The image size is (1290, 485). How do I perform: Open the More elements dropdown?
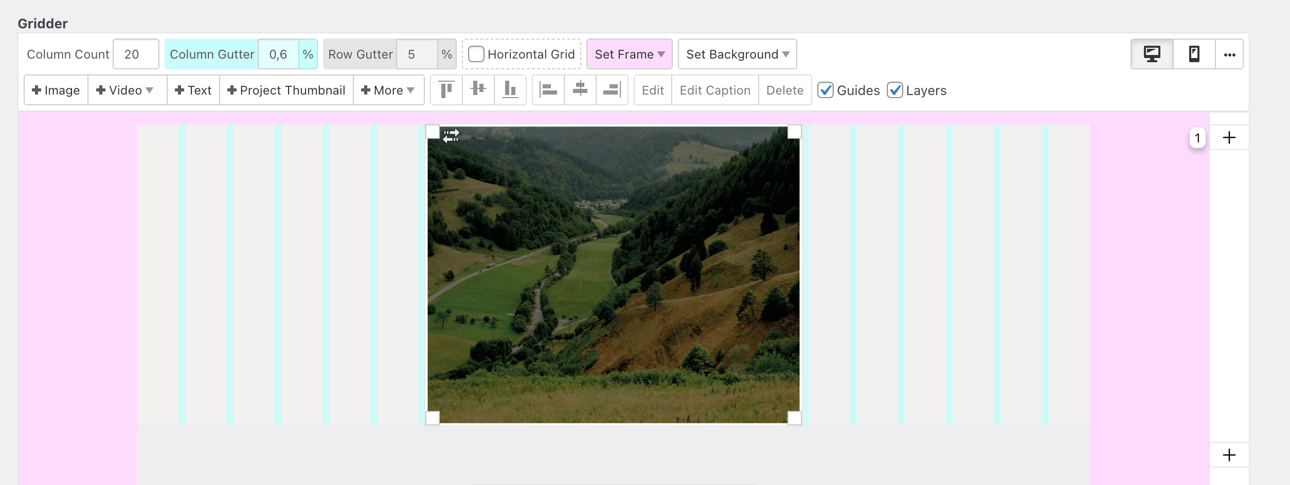(x=388, y=90)
